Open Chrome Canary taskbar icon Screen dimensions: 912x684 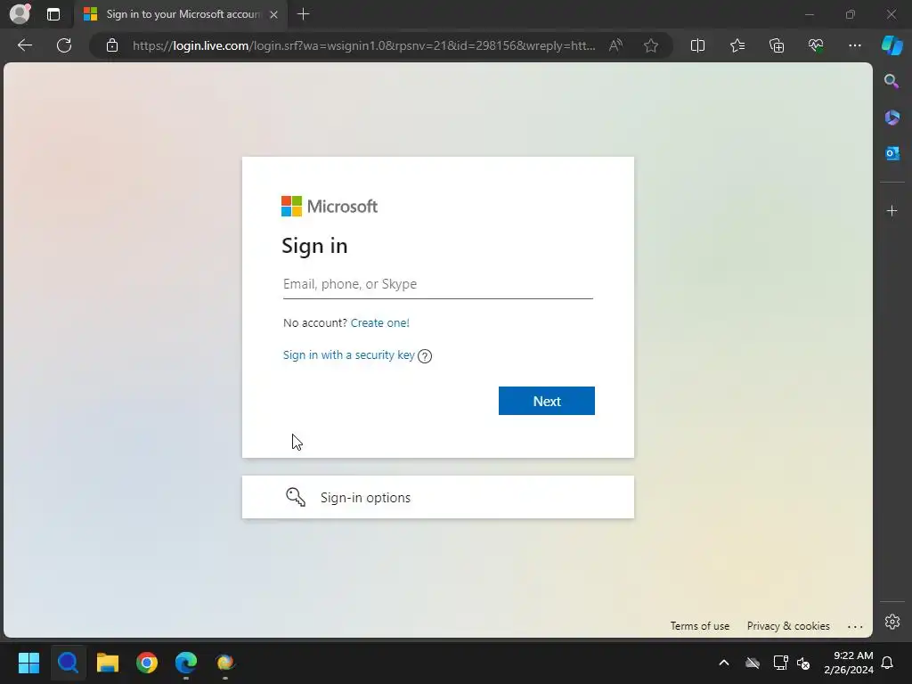(225, 663)
